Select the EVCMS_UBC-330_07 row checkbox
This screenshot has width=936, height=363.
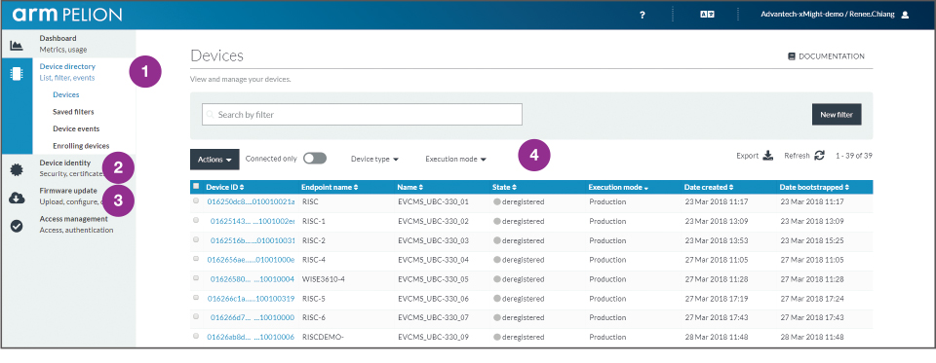[196, 317]
